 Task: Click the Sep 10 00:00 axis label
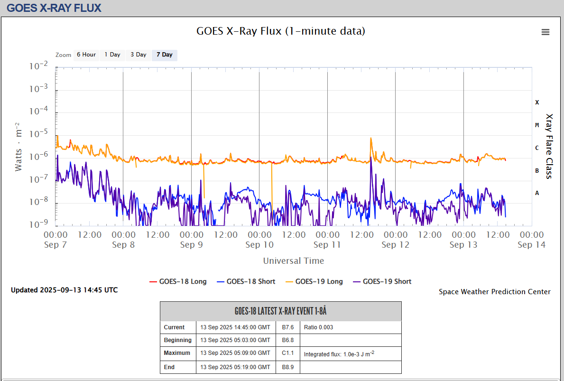259,240
